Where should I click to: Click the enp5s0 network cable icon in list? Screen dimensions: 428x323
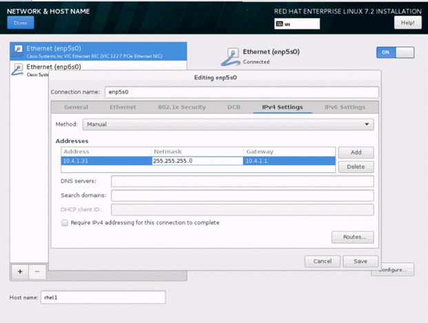pyautogui.click(x=18, y=51)
